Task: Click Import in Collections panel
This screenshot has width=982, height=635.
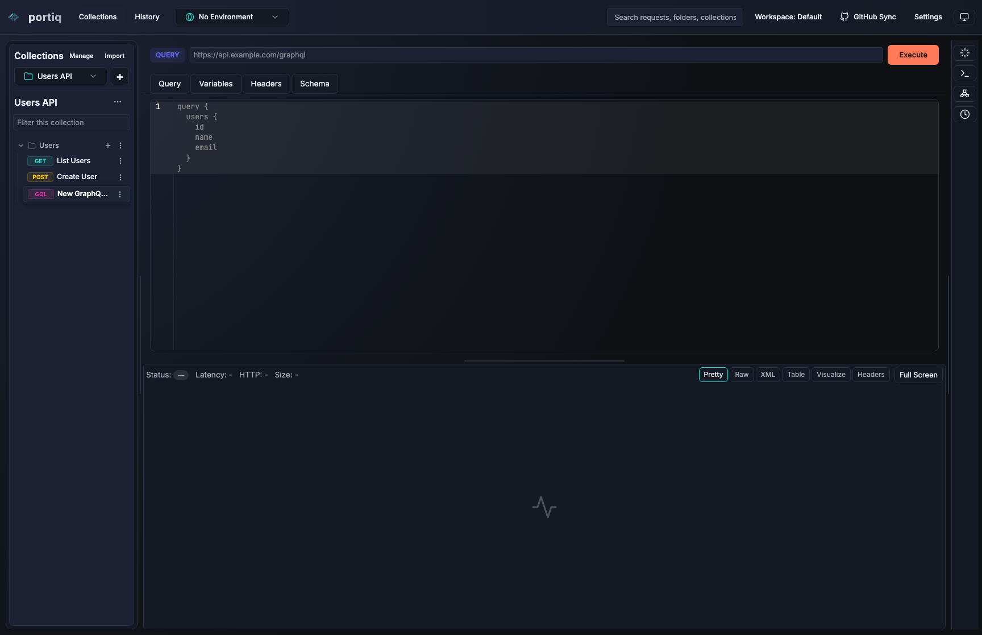Action: point(114,56)
